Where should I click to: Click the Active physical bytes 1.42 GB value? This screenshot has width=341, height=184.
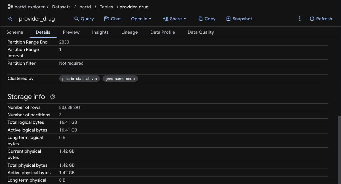coord(67,173)
